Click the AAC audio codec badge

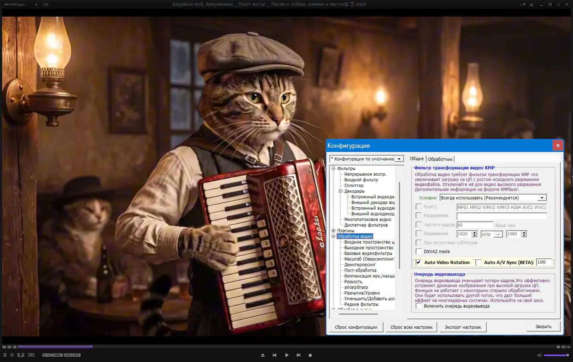pos(68,355)
